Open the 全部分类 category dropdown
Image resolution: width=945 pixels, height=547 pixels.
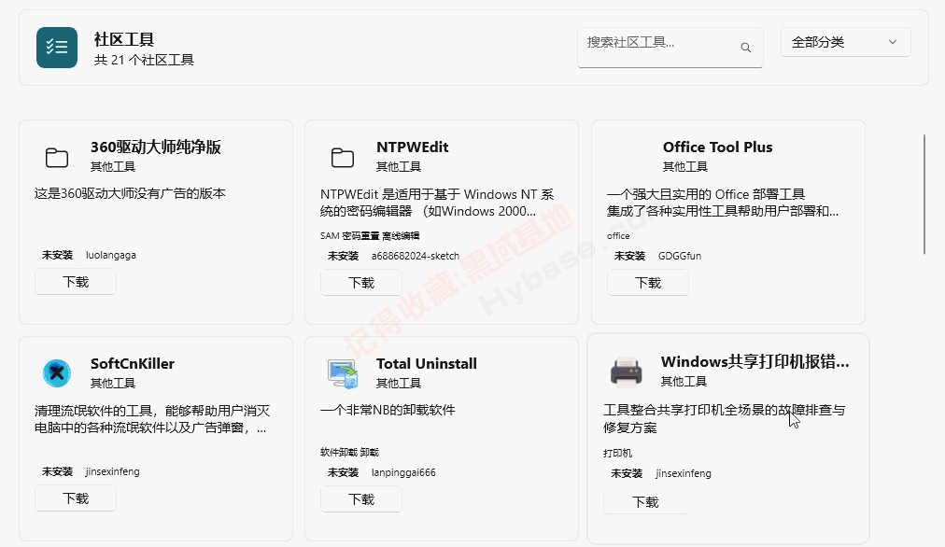pos(846,42)
